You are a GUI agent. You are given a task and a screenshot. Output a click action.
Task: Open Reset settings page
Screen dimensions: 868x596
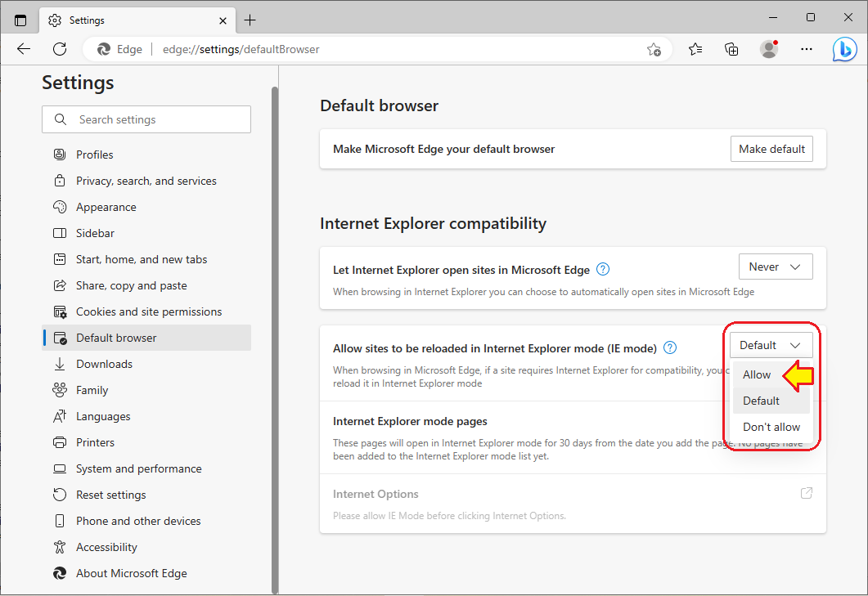pos(146,495)
